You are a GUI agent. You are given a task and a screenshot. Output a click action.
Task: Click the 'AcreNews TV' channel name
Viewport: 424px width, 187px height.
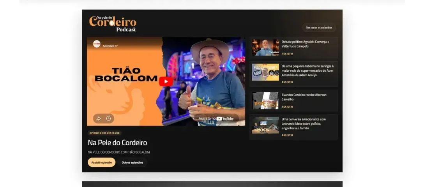(110, 46)
